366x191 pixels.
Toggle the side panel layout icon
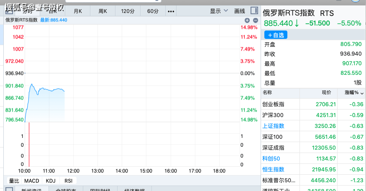click(x=254, y=10)
